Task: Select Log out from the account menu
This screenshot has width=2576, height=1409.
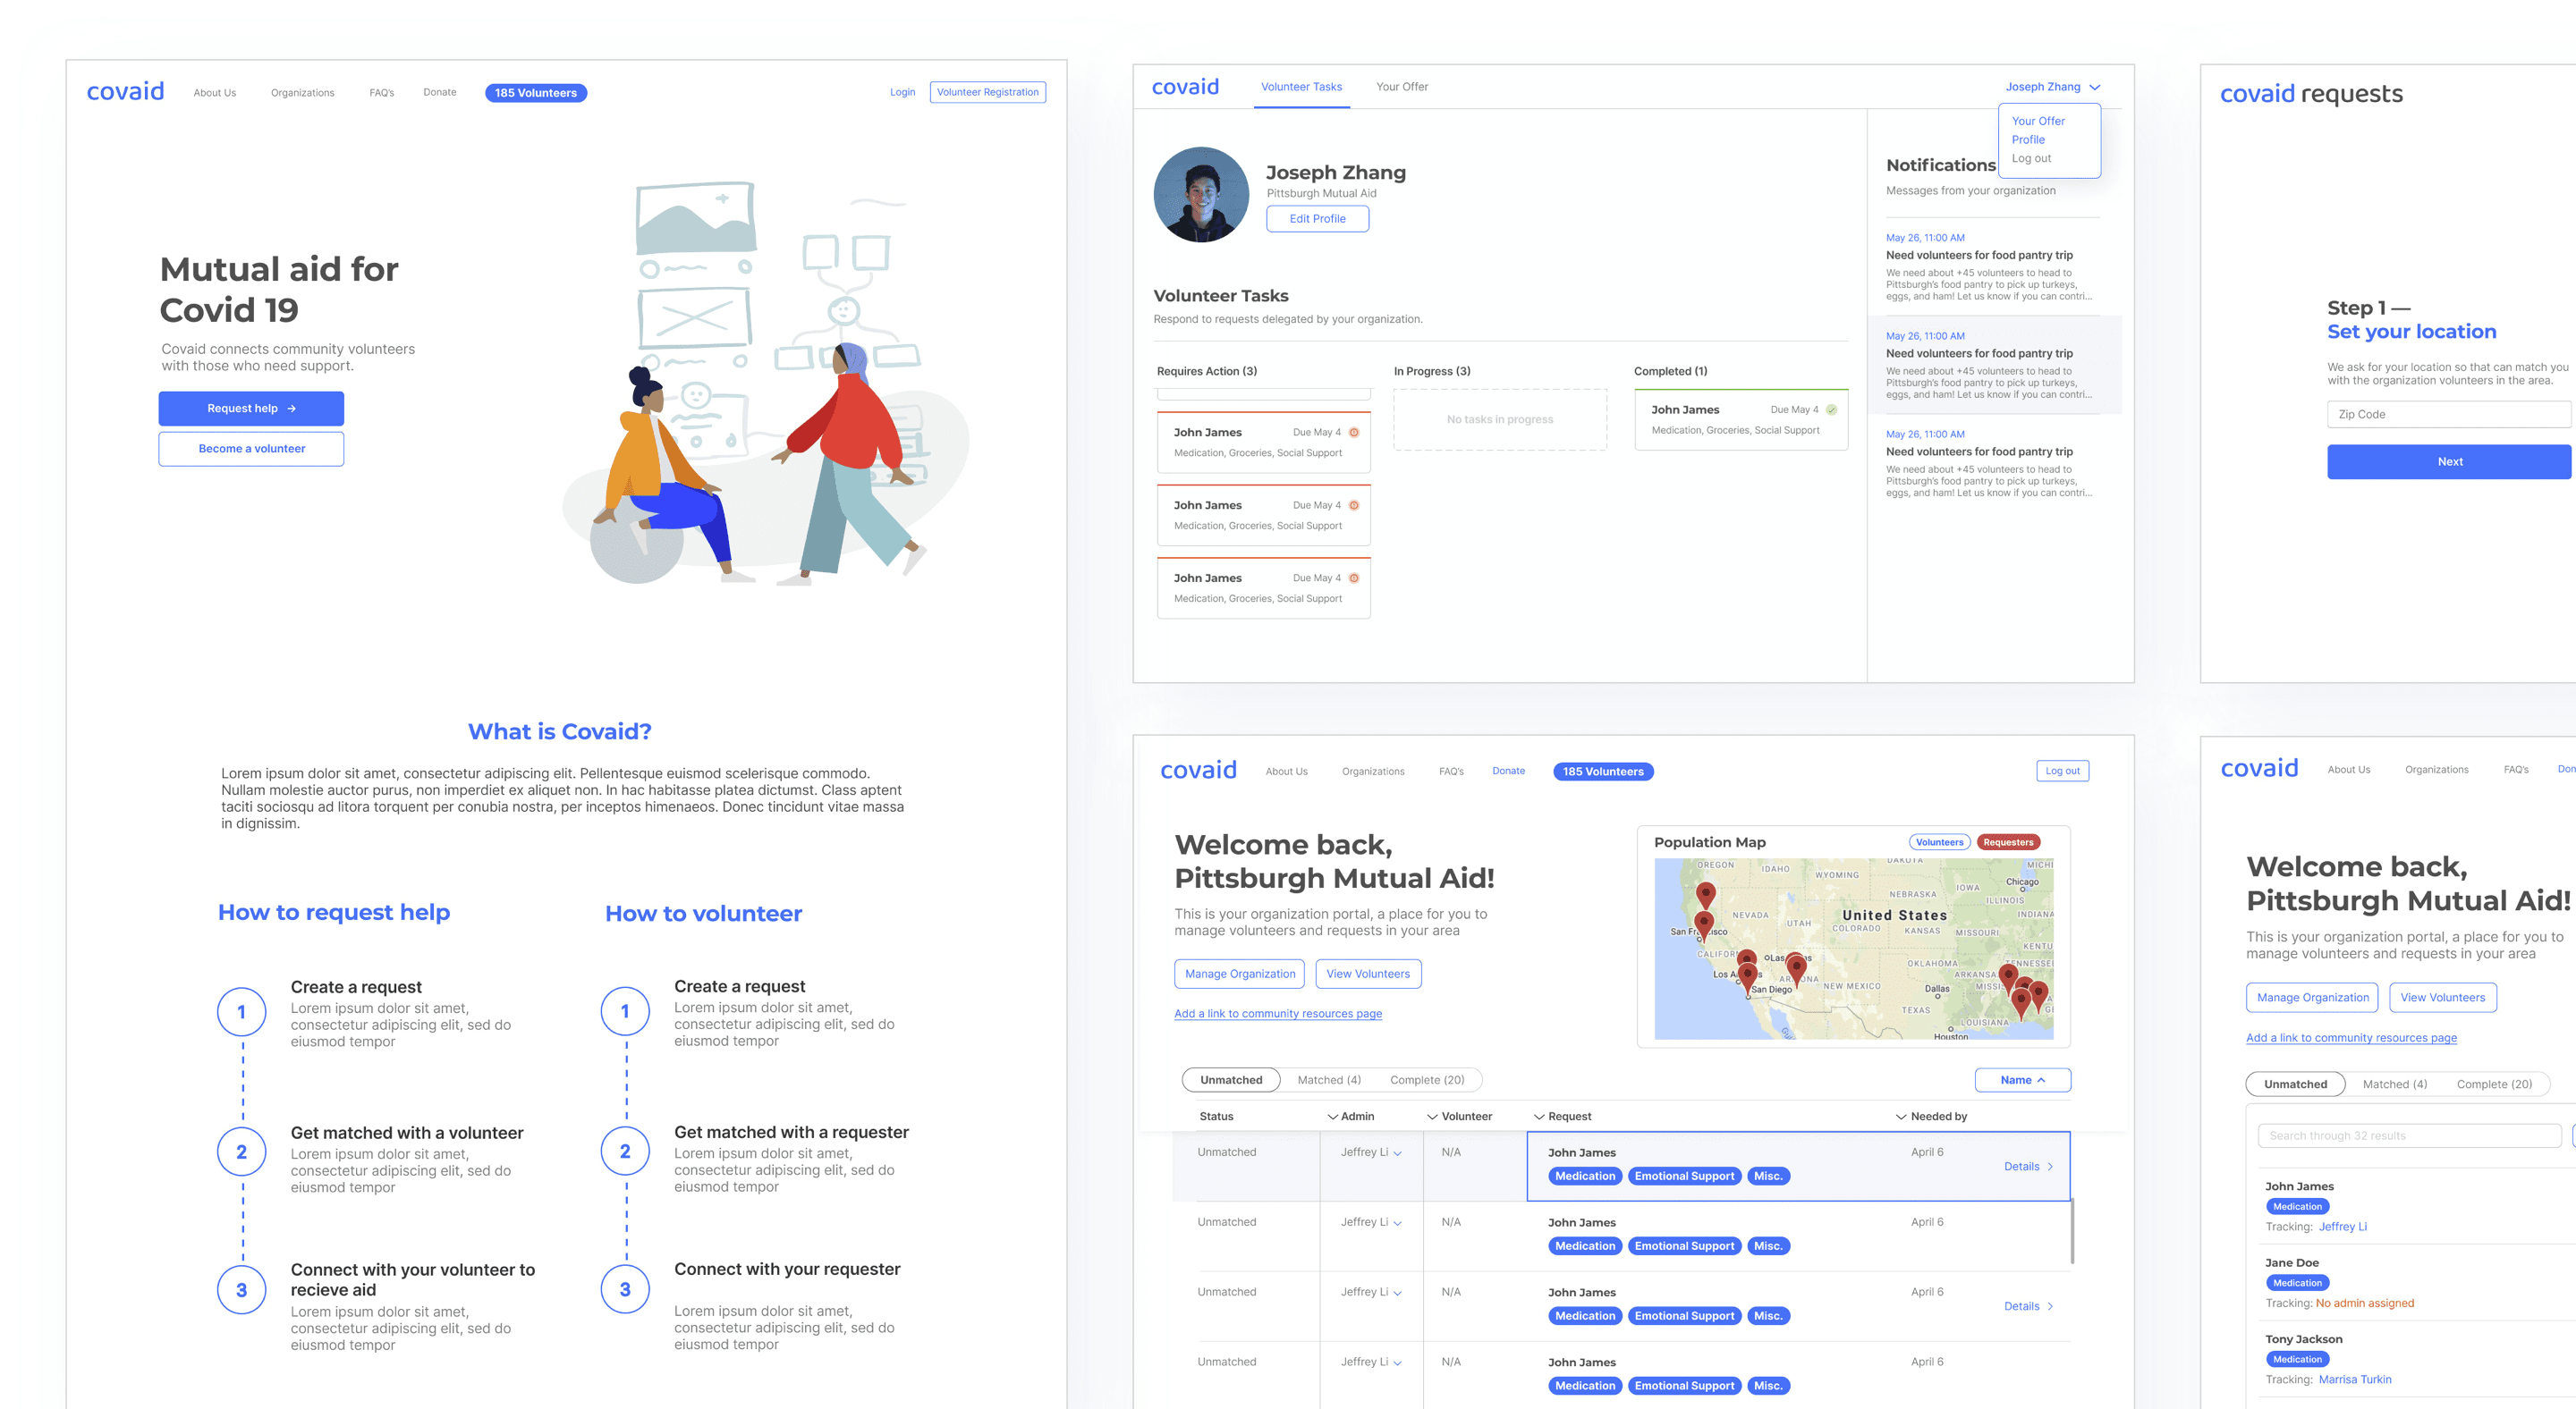Action: 2031,159
